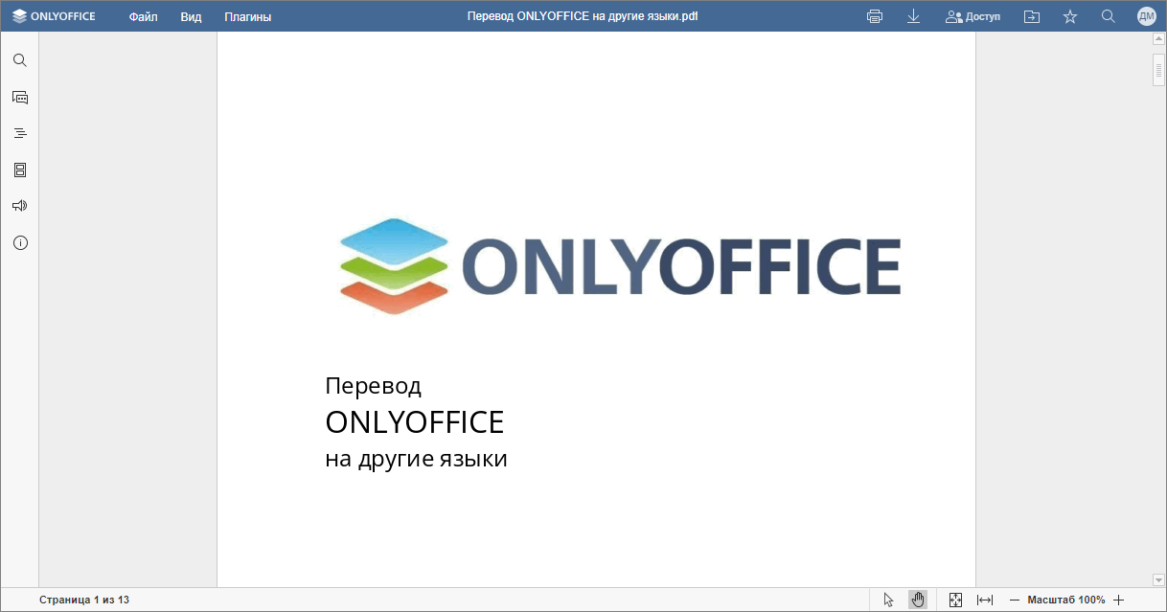Click the ONLYOFFICE title text below Перевод

coord(414,422)
